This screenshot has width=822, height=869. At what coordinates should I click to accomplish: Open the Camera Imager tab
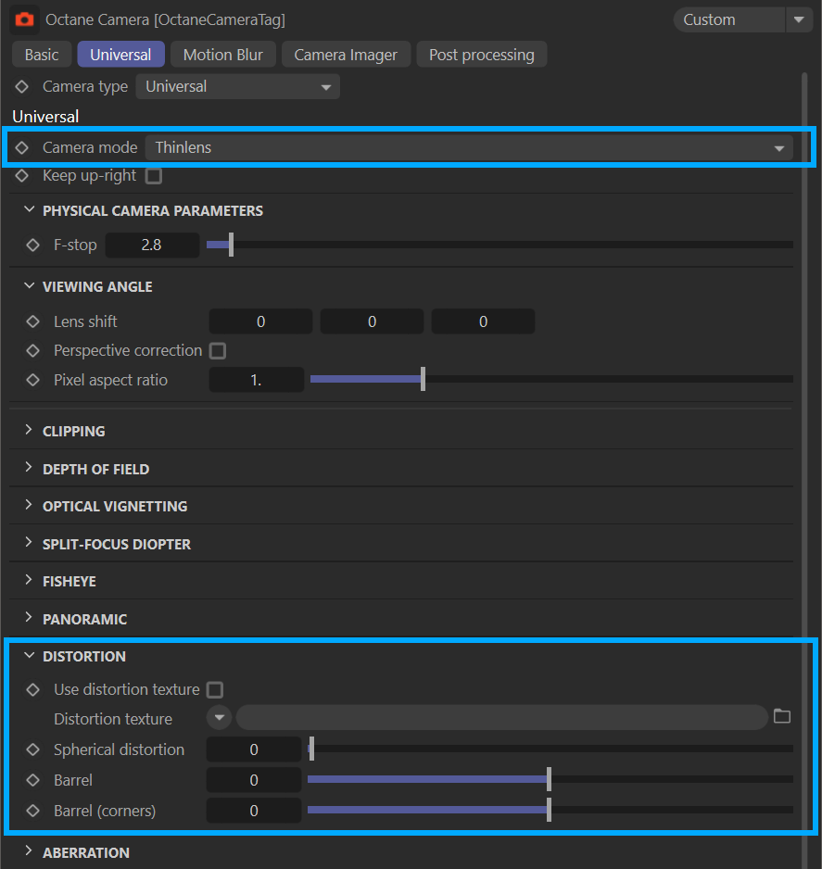345,55
